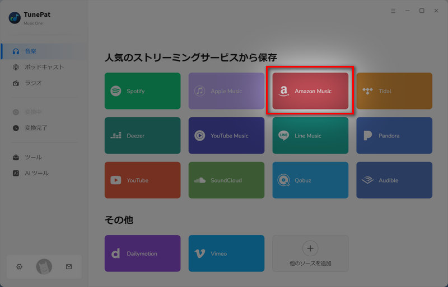This screenshot has width=448, height=287.
Task: Click the Amazon 'a' logo icon
Action: point(283,91)
